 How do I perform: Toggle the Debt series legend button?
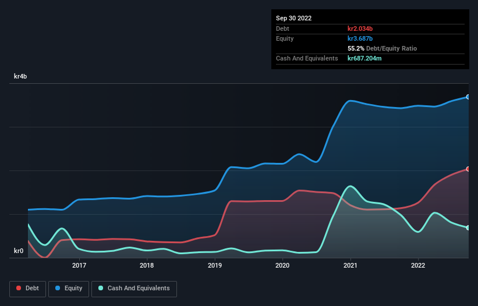click(28, 289)
